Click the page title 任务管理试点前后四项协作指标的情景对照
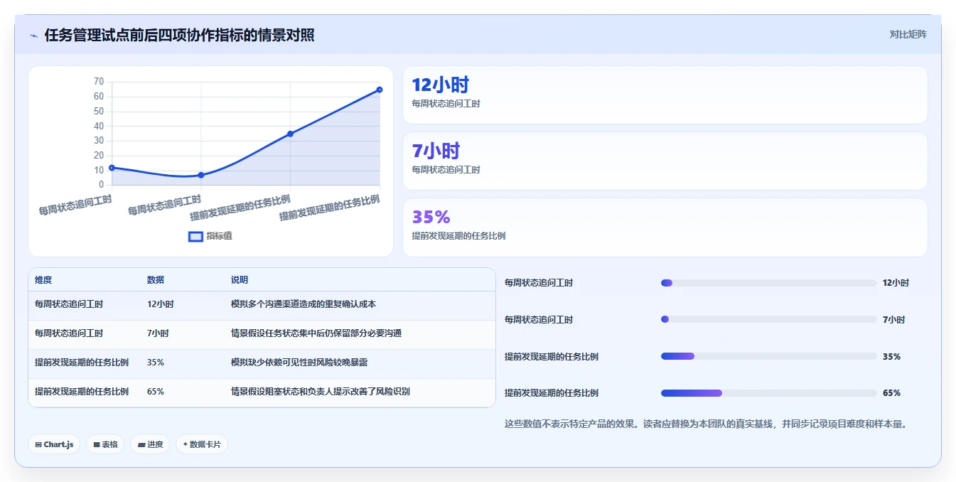 click(x=180, y=36)
